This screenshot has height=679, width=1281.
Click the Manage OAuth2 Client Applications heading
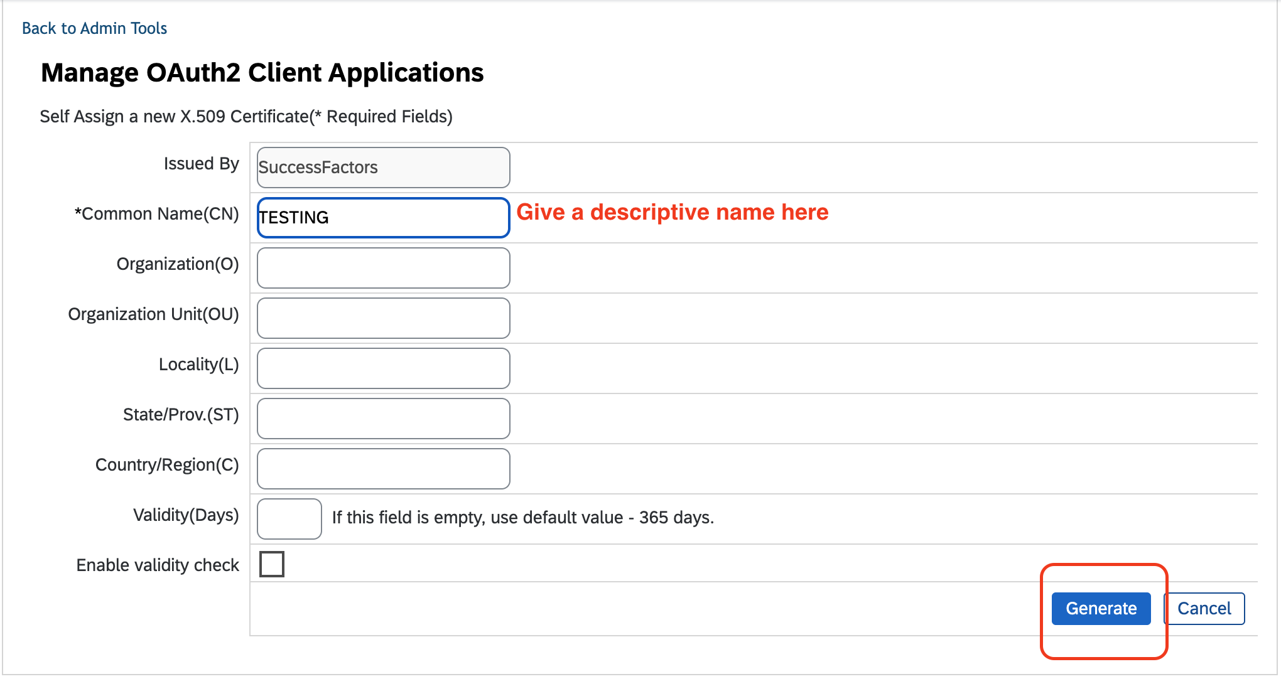point(262,73)
